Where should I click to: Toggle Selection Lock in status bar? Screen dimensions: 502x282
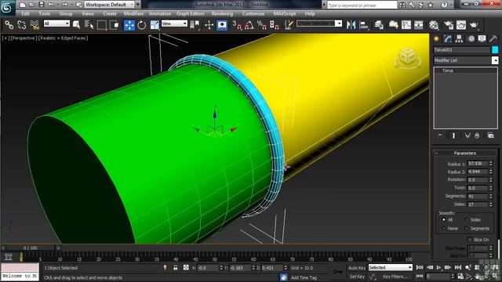coord(175,268)
